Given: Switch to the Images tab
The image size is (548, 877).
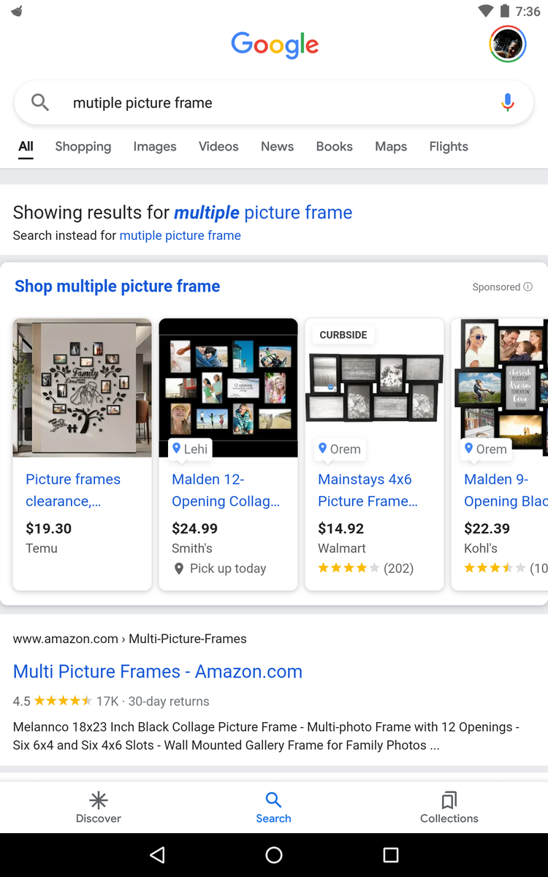Looking at the screenshot, I should click(x=155, y=147).
